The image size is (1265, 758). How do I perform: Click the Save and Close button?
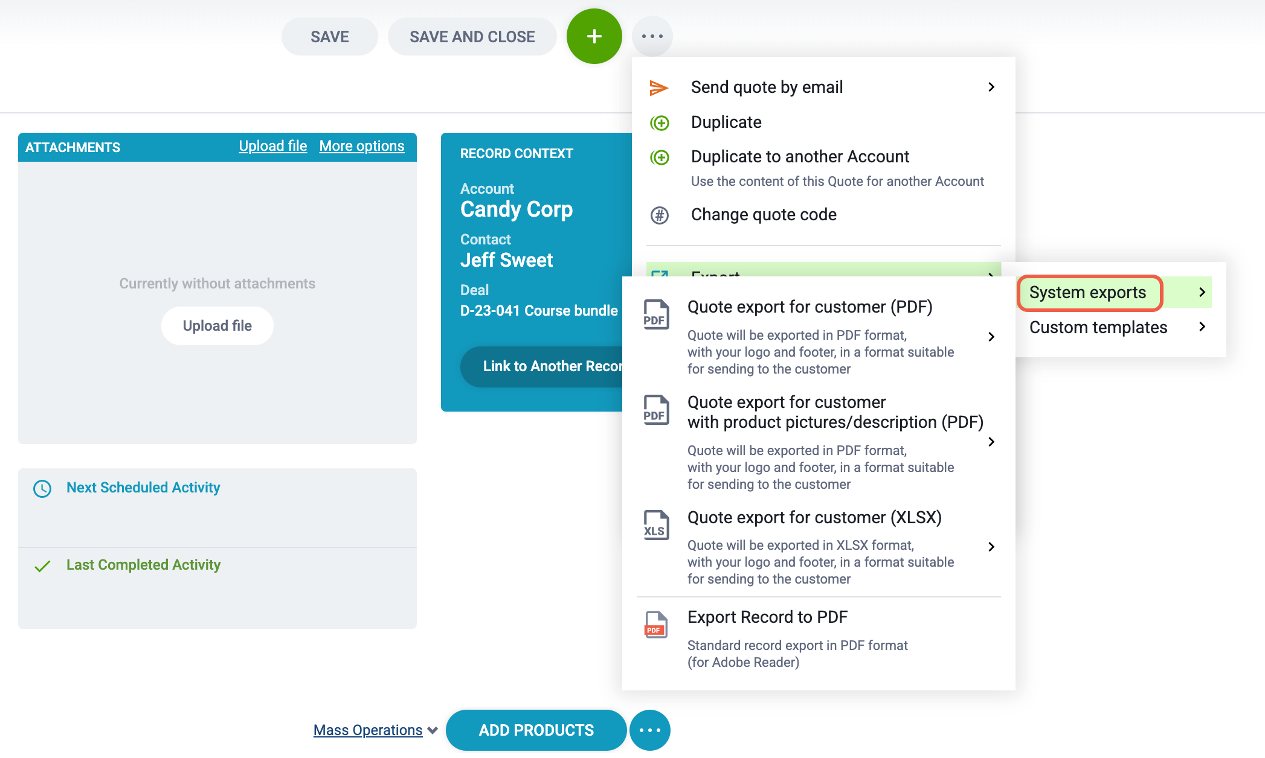coord(472,37)
